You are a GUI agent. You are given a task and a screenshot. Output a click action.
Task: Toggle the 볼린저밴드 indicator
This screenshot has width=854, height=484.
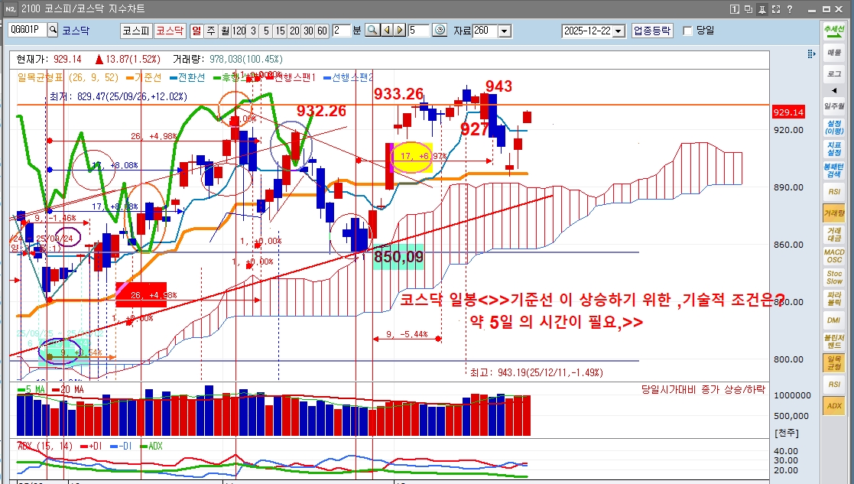tap(834, 341)
